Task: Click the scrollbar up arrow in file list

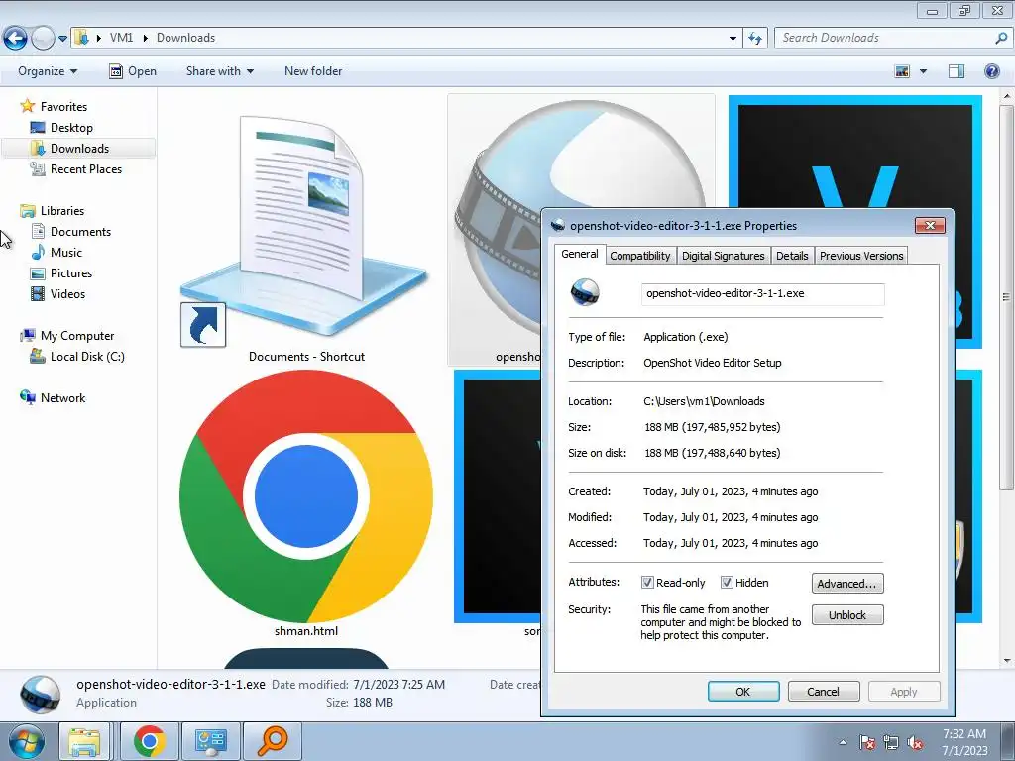Action: coord(1007,96)
